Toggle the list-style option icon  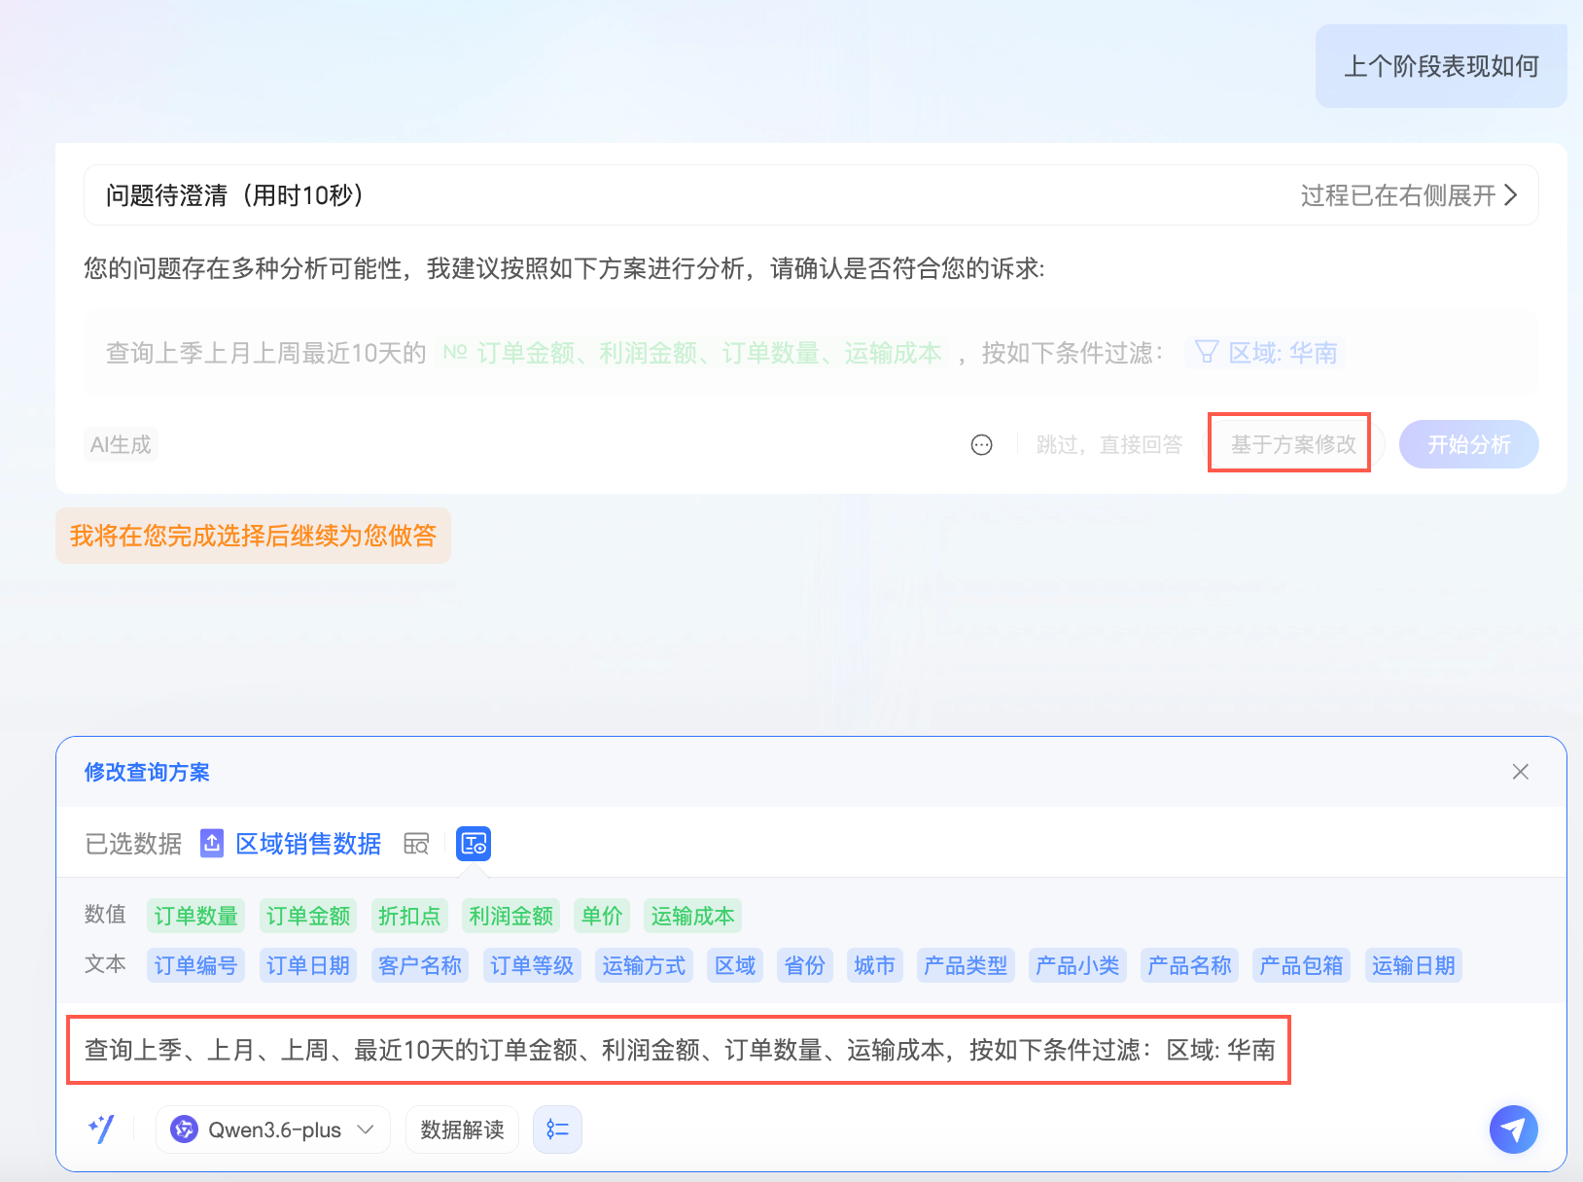click(x=557, y=1130)
